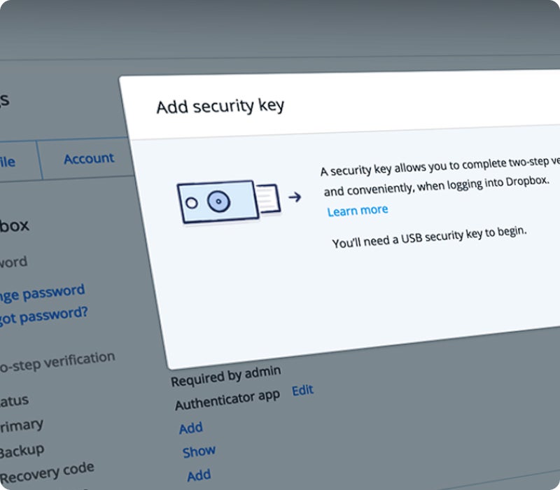The height and width of the screenshot is (490, 560).
Task: Click the Required by admin status text
Action: click(225, 377)
